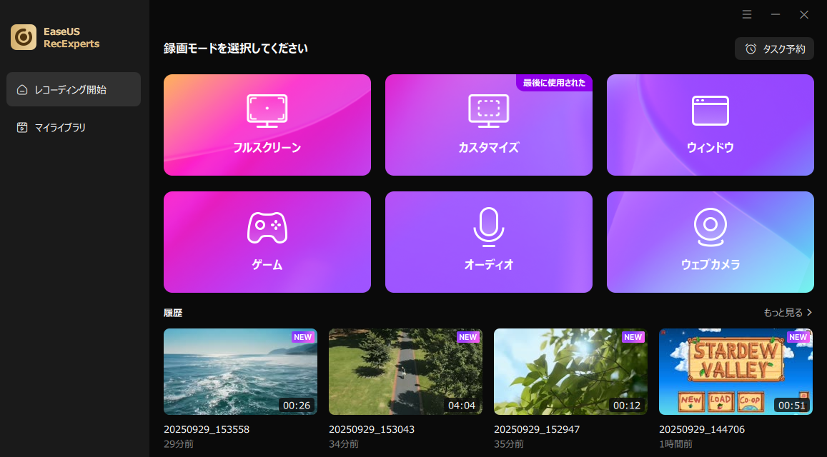Play the ocean wave recording 20250929_153558

coord(240,371)
